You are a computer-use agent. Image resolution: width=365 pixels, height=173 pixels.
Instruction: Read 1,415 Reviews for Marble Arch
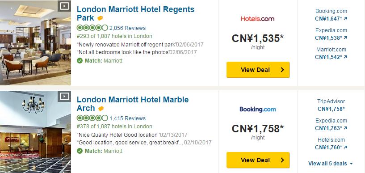[x=128, y=118]
